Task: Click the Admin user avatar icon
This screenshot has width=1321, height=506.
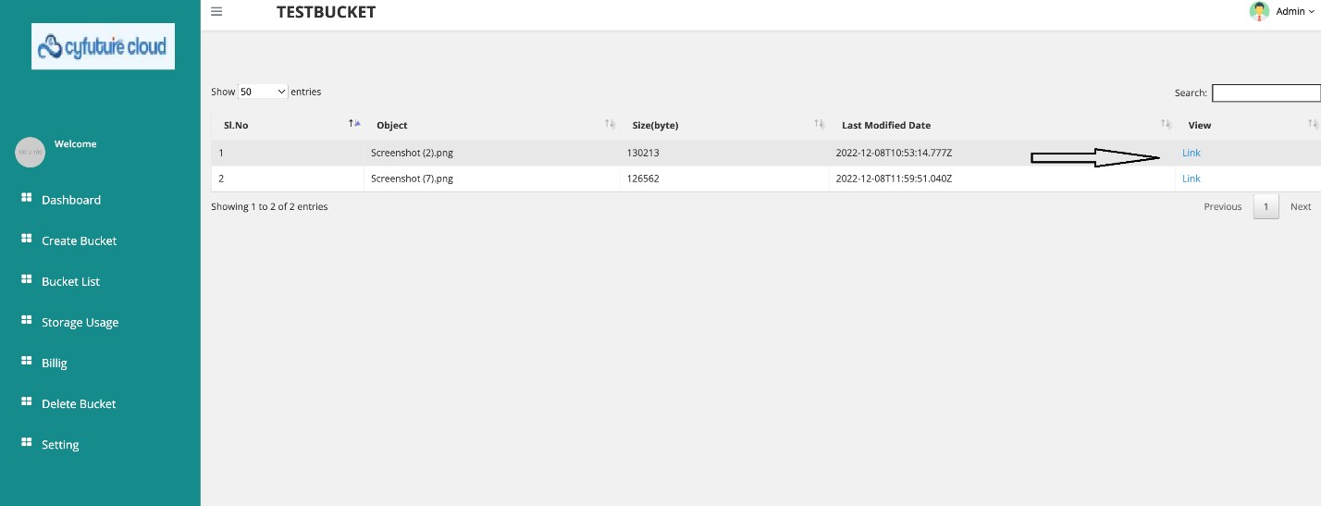Action: 1259,12
